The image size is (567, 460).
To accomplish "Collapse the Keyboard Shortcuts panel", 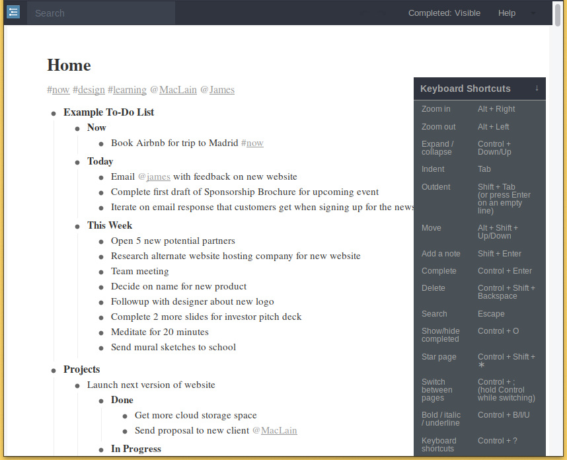I will click(536, 89).
